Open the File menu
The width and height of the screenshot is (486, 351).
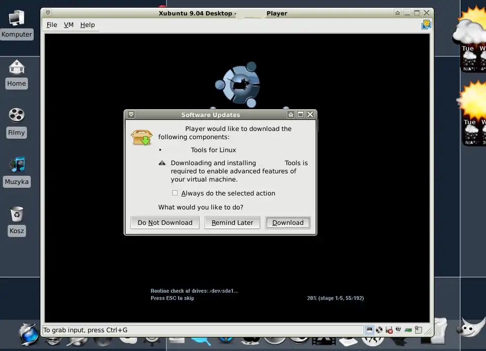[52, 25]
